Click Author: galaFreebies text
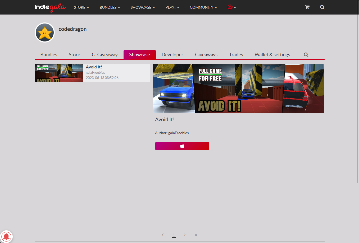 172,133
